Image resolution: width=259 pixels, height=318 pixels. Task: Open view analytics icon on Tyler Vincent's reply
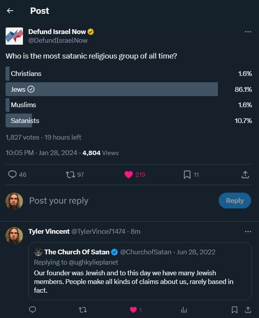point(184,310)
